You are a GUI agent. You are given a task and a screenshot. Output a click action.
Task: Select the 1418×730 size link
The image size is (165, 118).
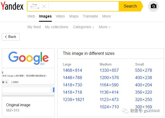pos(72,85)
